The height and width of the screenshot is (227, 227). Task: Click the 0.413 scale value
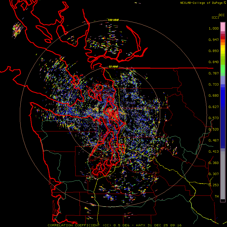point(214,152)
